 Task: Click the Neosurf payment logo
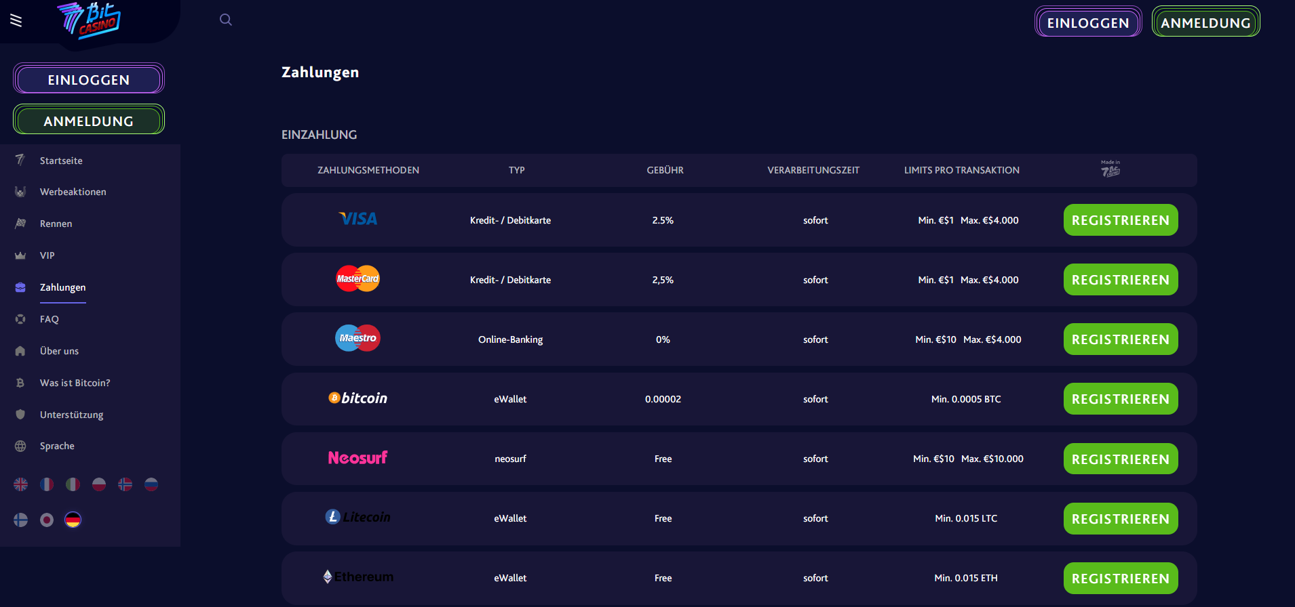pos(357,458)
